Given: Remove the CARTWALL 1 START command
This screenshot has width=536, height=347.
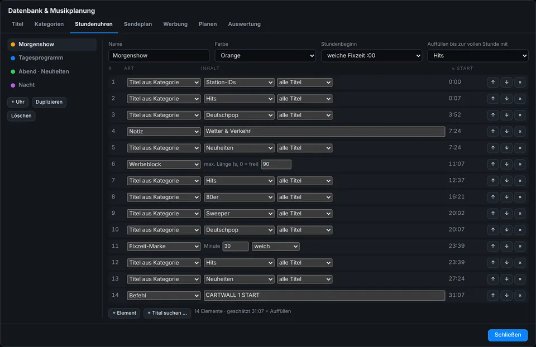Looking at the screenshot, I should [520, 295].
